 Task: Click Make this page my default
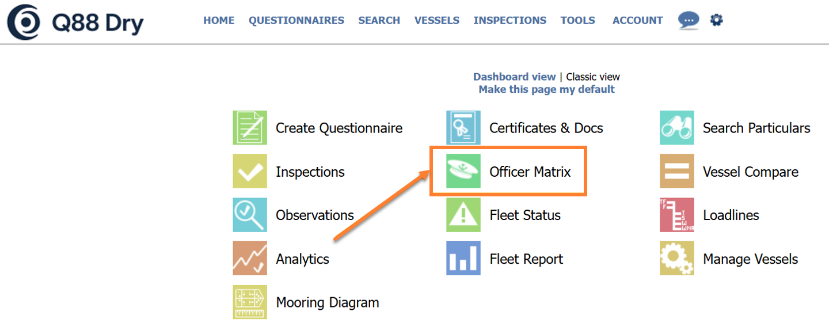(x=546, y=89)
